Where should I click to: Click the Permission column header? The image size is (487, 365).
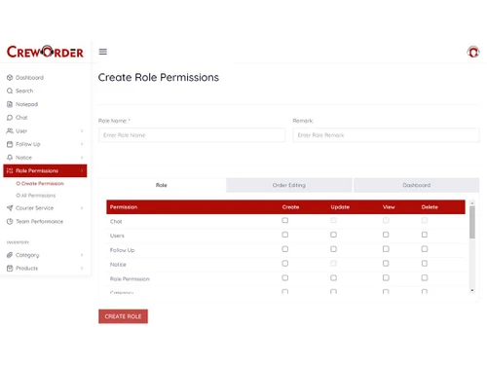coord(124,207)
